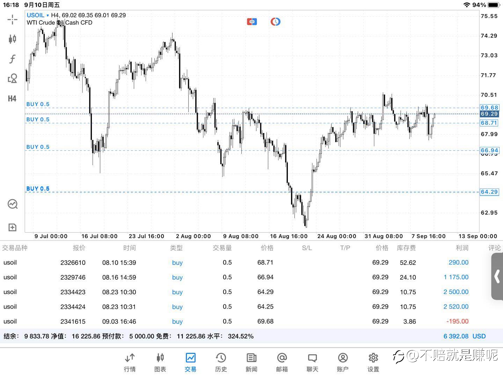Open the 设置 settings tab
This screenshot has width=503, height=377.
pos(373,362)
